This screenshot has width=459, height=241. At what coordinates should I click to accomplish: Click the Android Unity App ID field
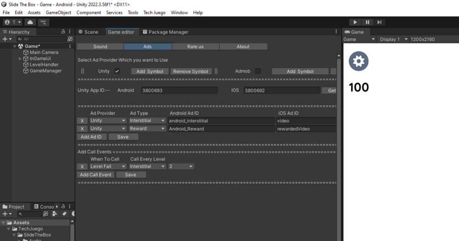coord(179,90)
